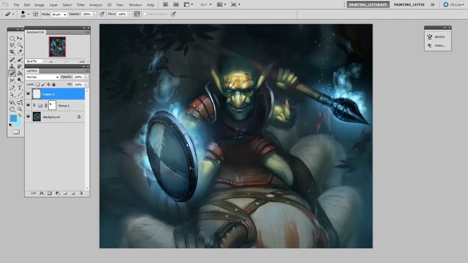
Task: Toggle lock transparent pixels
Action: pyautogui.click(x=38, y=84)
